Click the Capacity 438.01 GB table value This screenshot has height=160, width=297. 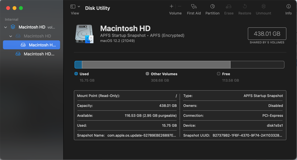click(168, 106)
